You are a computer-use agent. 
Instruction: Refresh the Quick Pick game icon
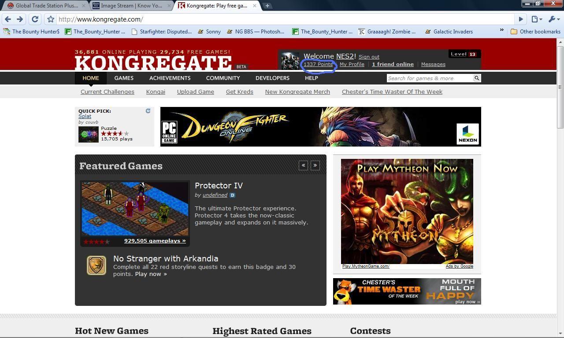click(x=148, y=111)
